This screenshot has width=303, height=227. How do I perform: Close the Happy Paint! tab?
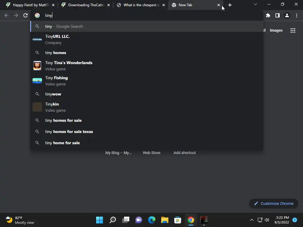(x=53, y=5)
